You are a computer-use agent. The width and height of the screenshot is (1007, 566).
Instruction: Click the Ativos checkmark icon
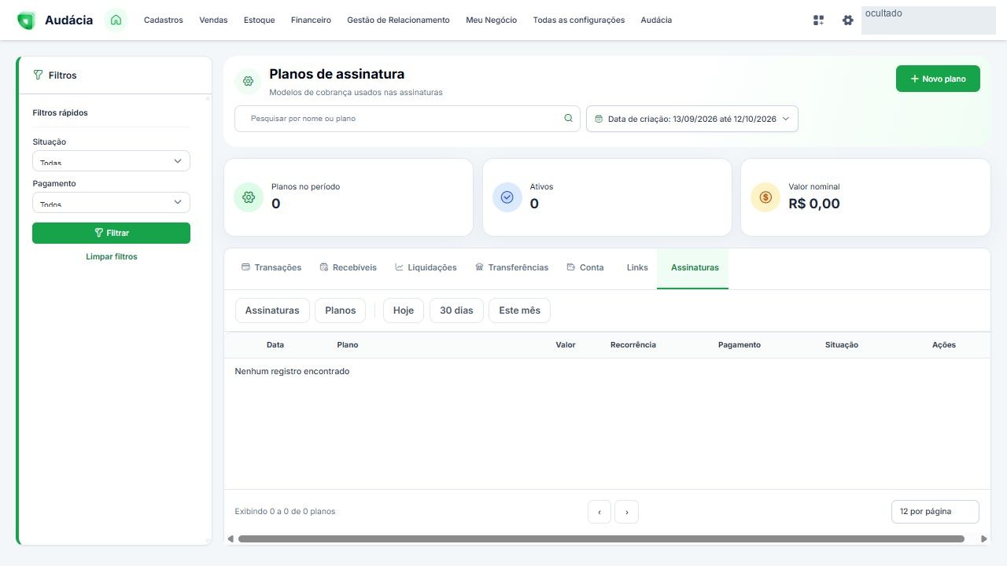pos(507,197)
